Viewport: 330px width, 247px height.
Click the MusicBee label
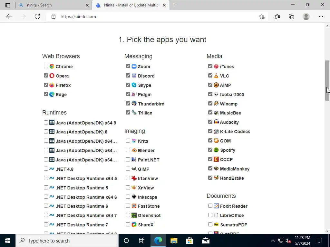pyautogui.click(x=230, y=113)
